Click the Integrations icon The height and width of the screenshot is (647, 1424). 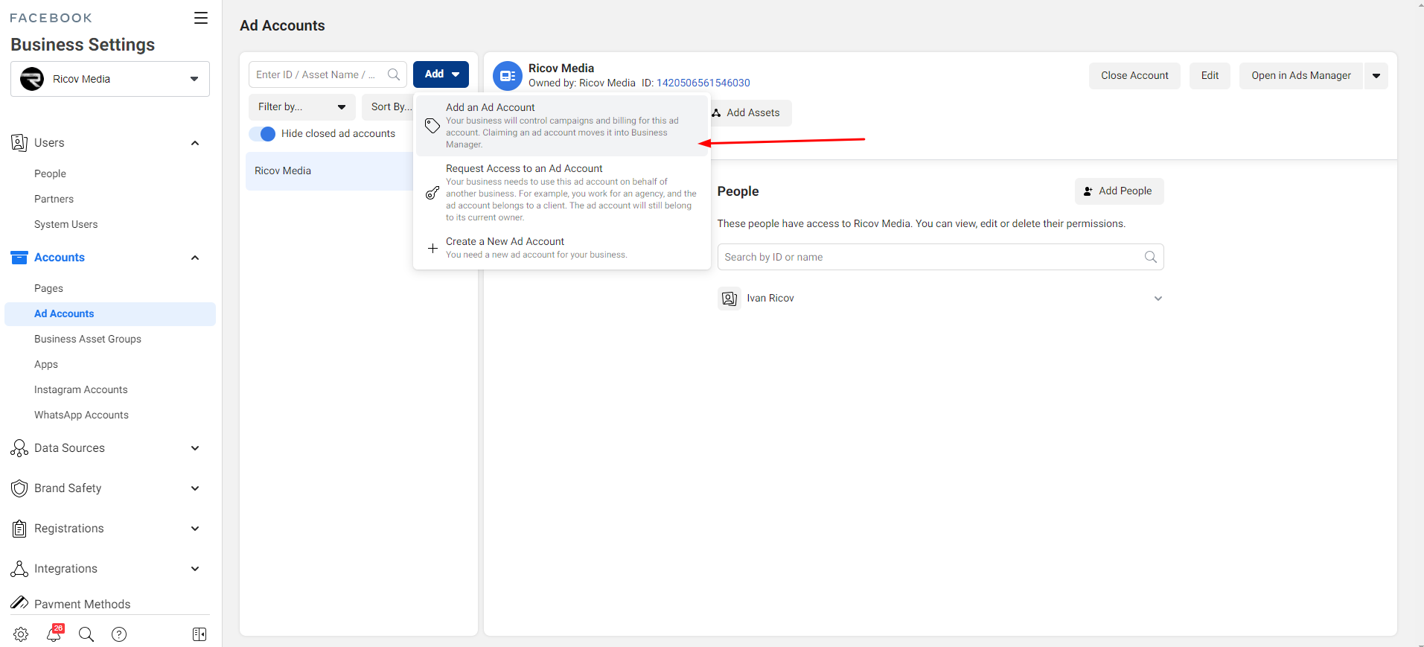click(19, 569)
